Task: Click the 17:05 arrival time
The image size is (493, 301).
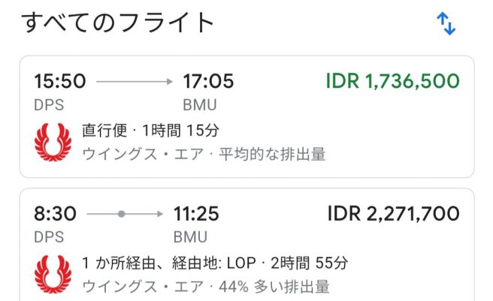Action: point(208,81)
